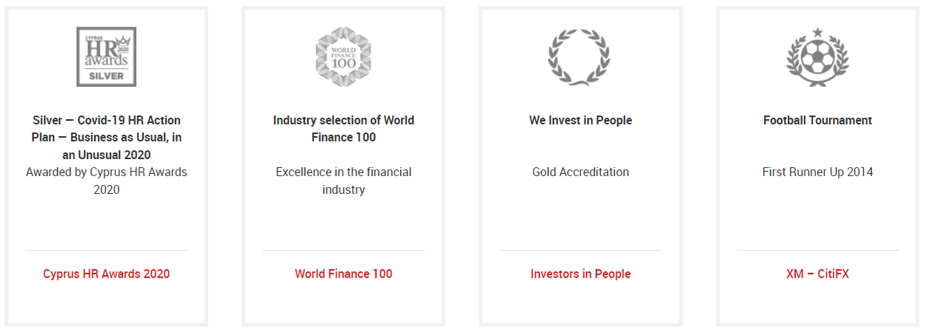This screenshot has height=333, width=927.
Task: Click the First Runner Up 2014 text
Action: pos(817,172)
